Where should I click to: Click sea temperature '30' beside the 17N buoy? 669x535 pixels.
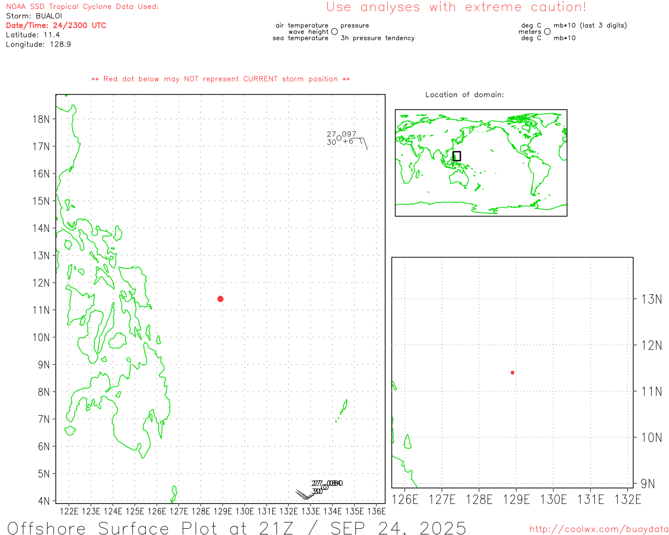point(331,142)
